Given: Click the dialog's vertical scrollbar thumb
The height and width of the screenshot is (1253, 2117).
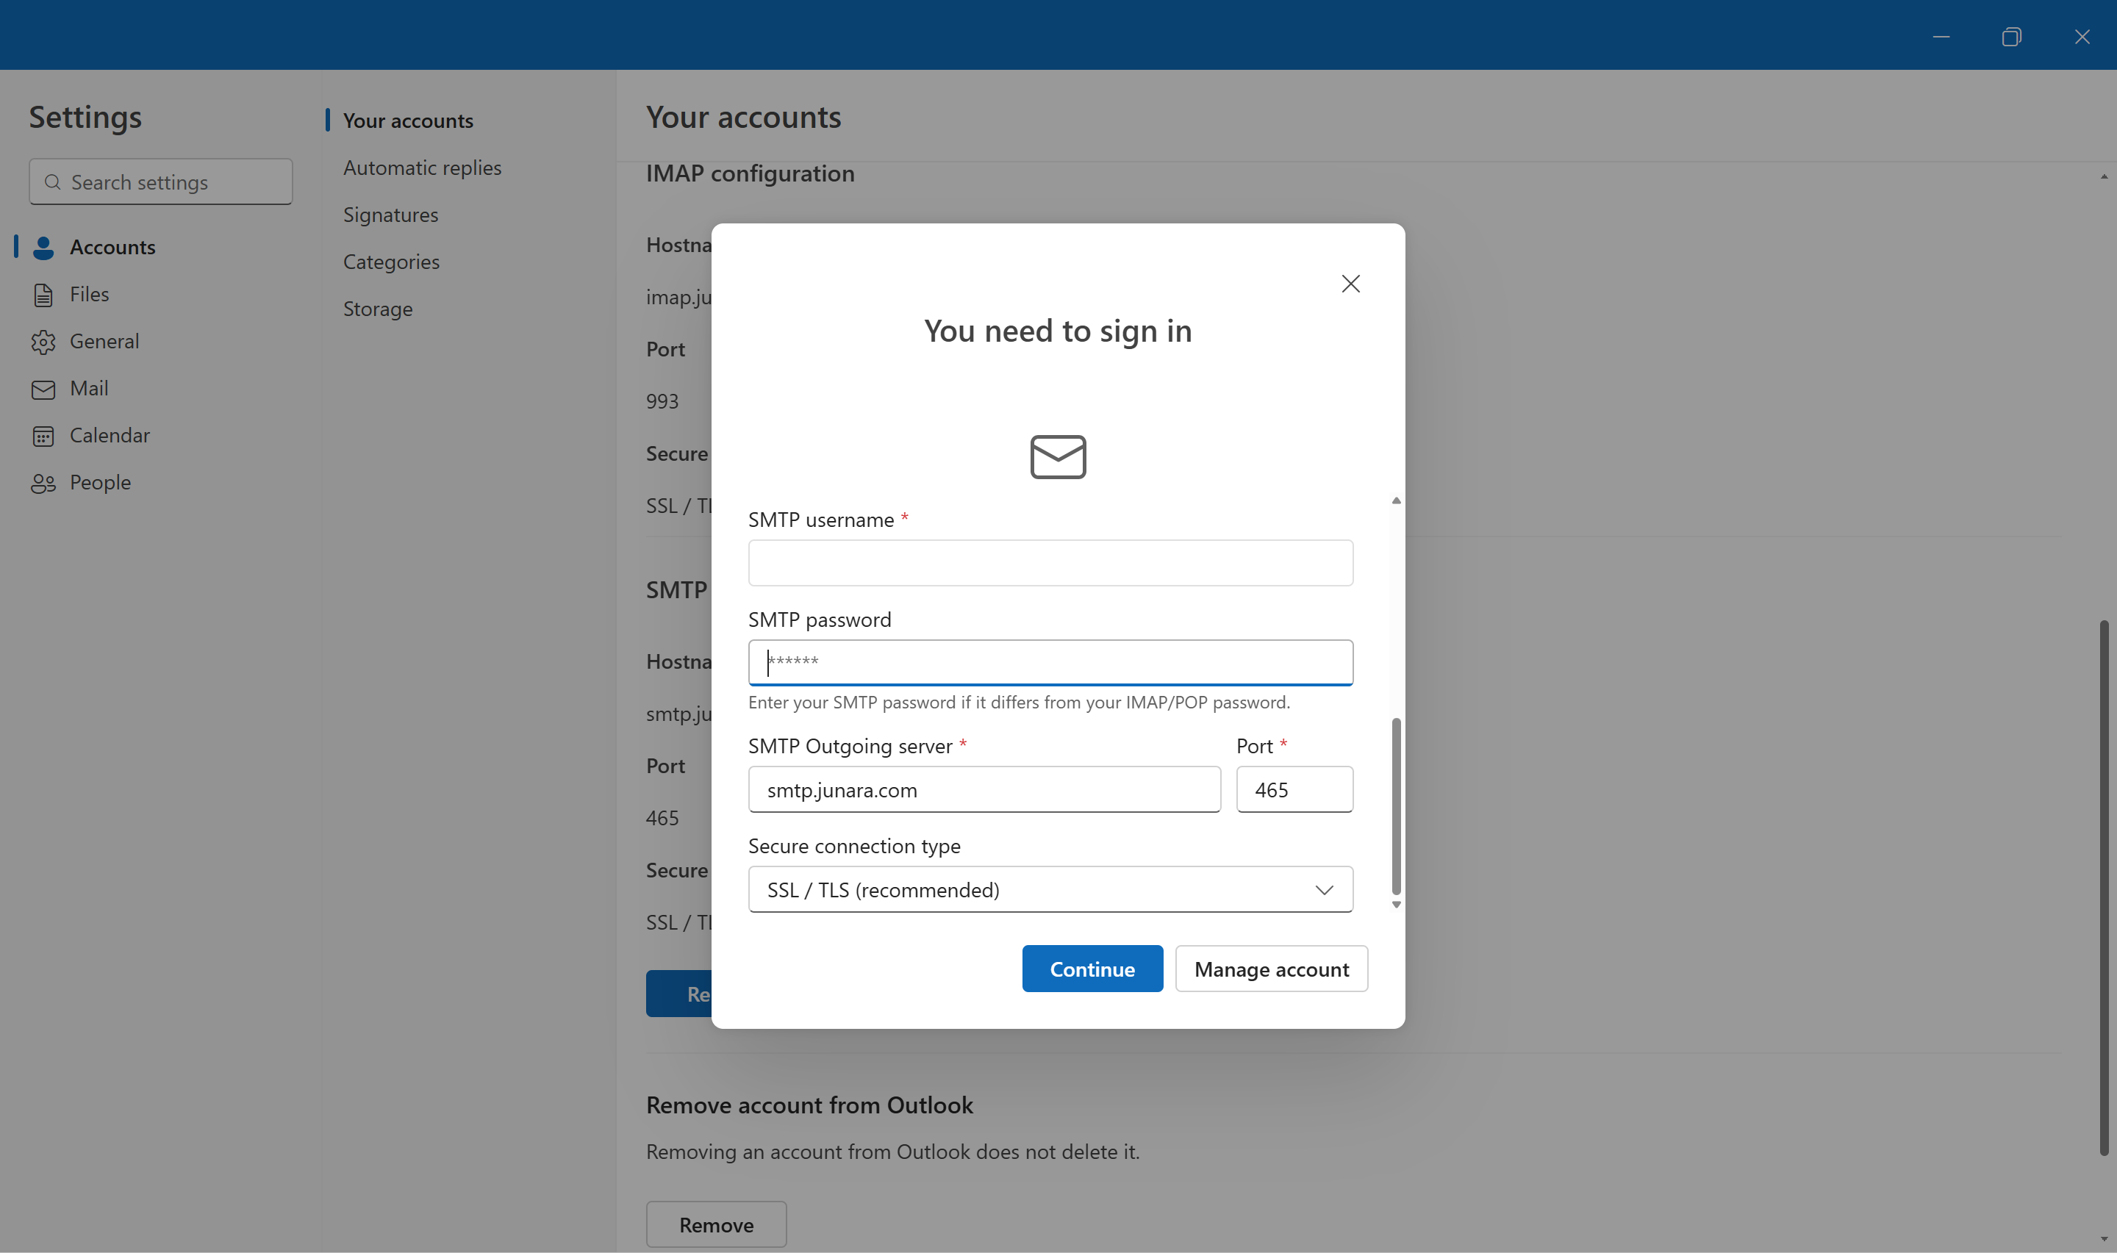Looking at the screenshot, I should (x=1396, y=806).
